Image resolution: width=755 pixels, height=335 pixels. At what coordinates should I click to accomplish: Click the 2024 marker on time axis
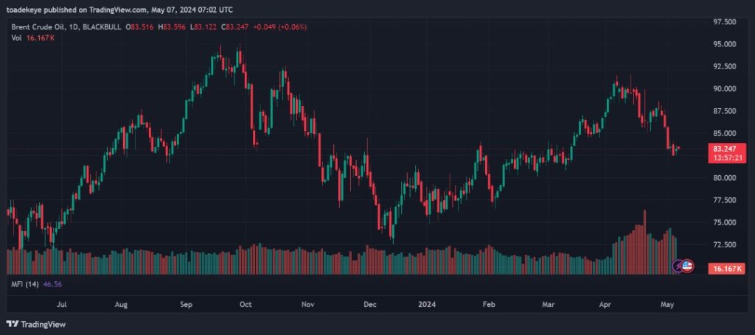[426, 303]
